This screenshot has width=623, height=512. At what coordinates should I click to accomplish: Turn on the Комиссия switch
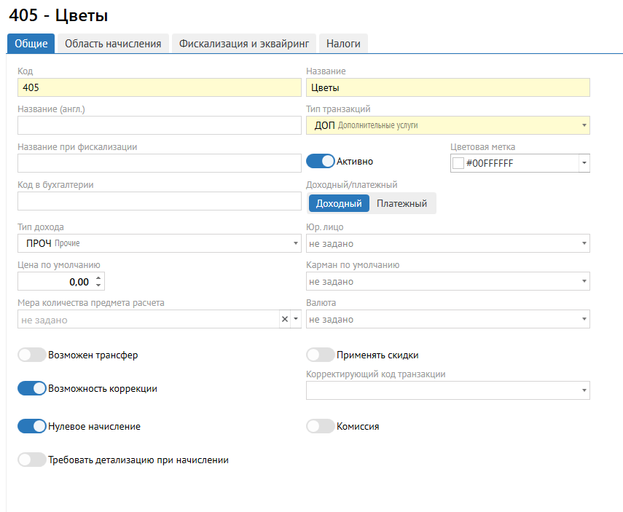pos(321,427)
